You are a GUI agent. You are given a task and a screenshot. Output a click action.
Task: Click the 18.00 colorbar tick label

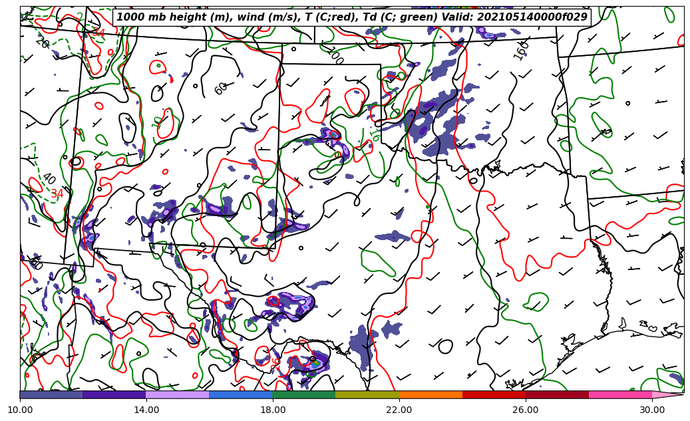(273, 410)
